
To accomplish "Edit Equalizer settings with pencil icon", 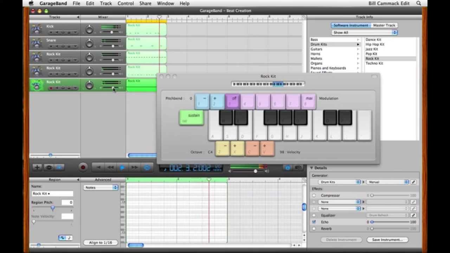I will (x=413, y=215).
